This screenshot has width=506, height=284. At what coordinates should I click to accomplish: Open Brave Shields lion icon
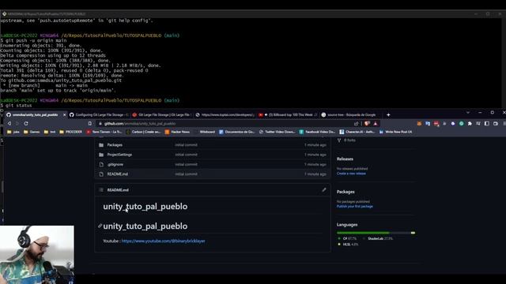tap(367, 124)
